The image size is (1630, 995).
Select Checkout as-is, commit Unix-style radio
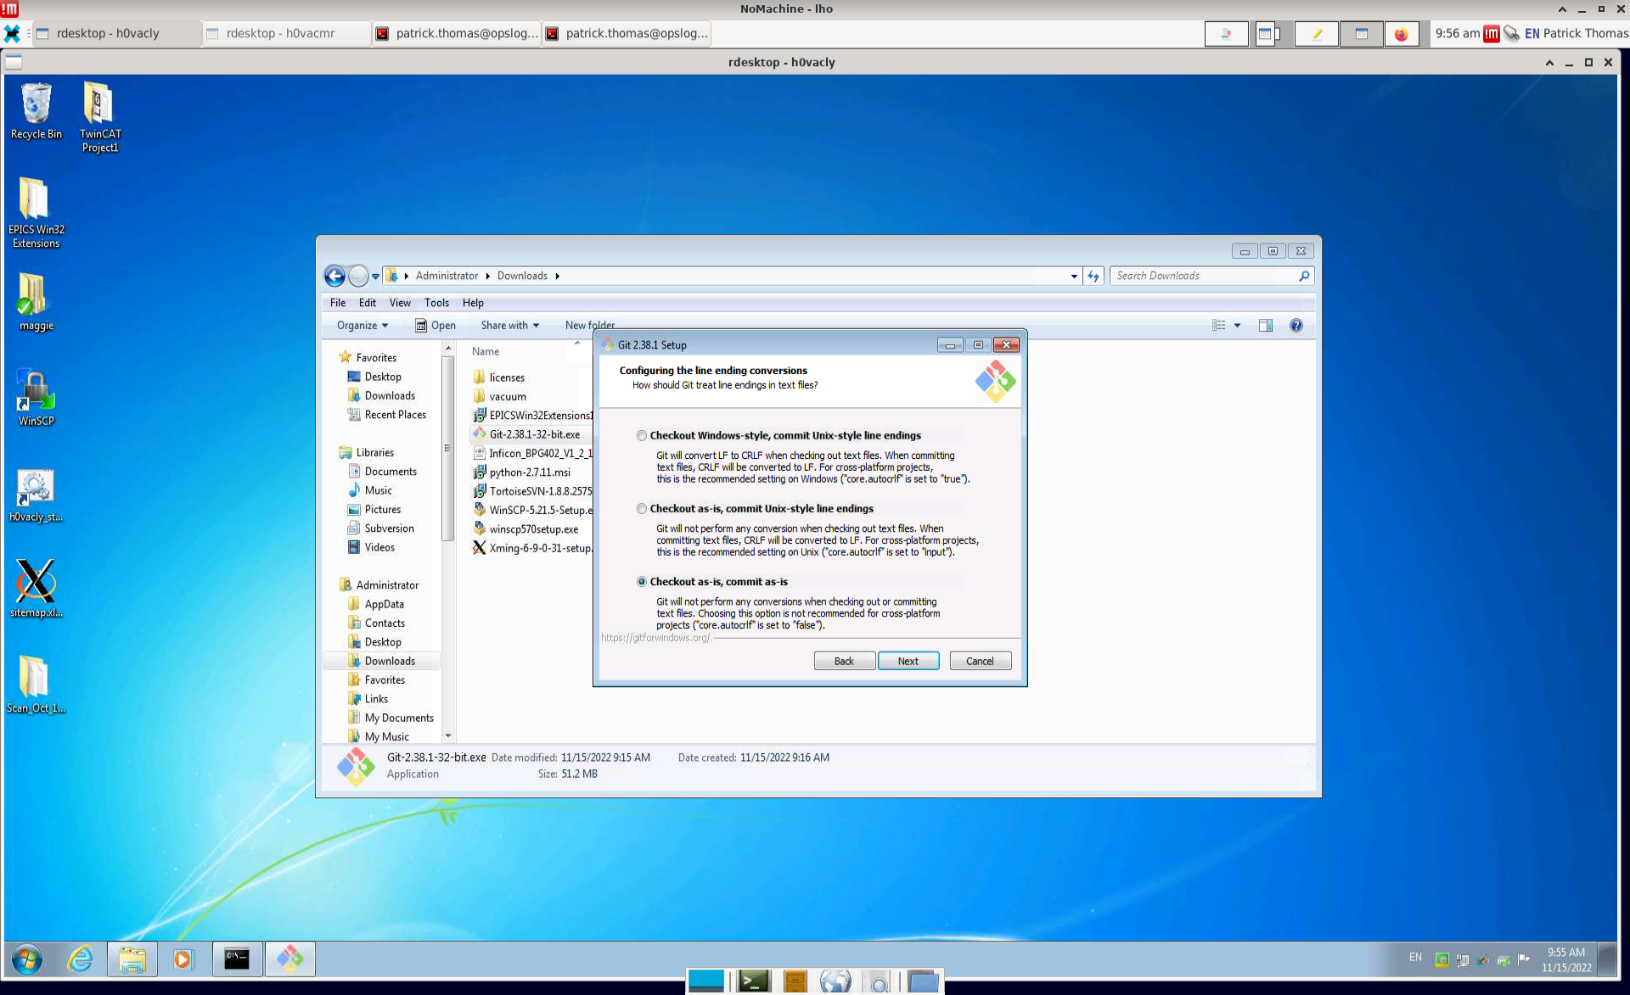click(x=642, y=509)
